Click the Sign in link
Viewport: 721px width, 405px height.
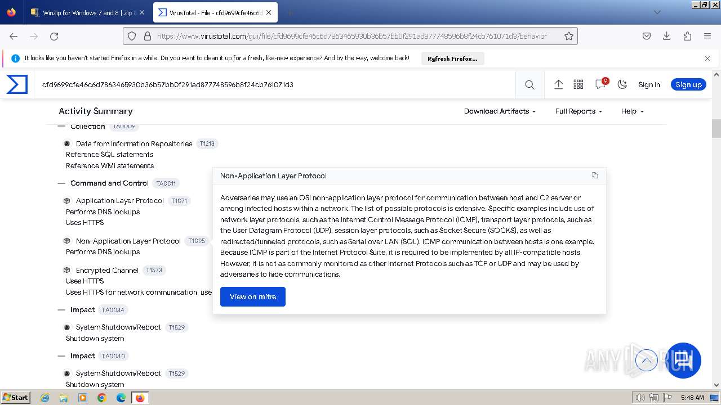[x=649, y=84]
